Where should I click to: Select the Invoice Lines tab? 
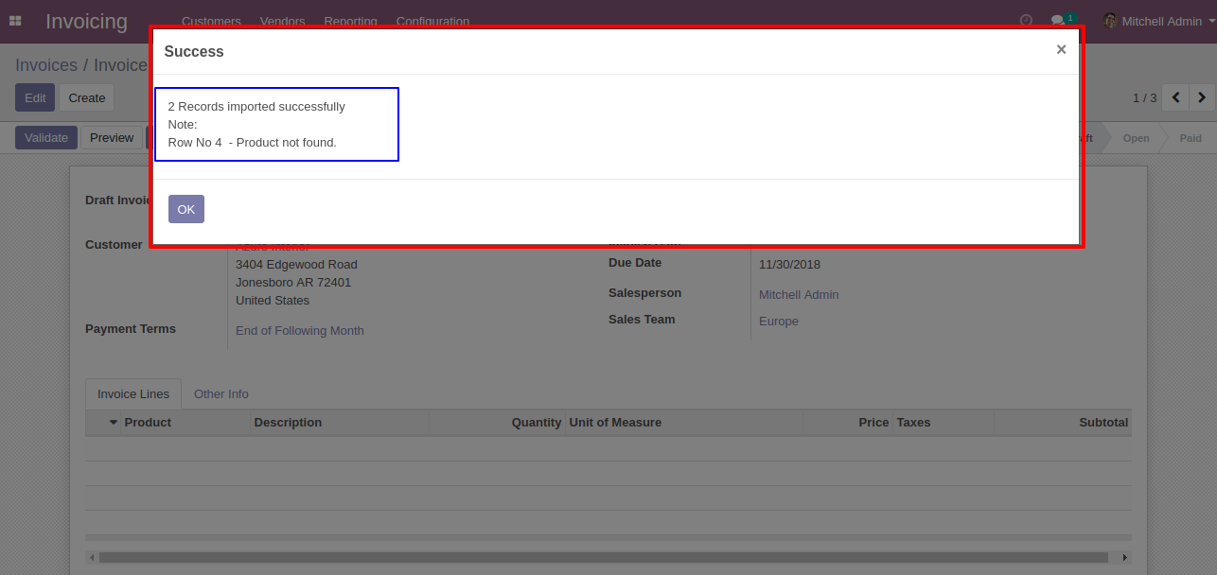pyautogui.click(x=133, y=393)
